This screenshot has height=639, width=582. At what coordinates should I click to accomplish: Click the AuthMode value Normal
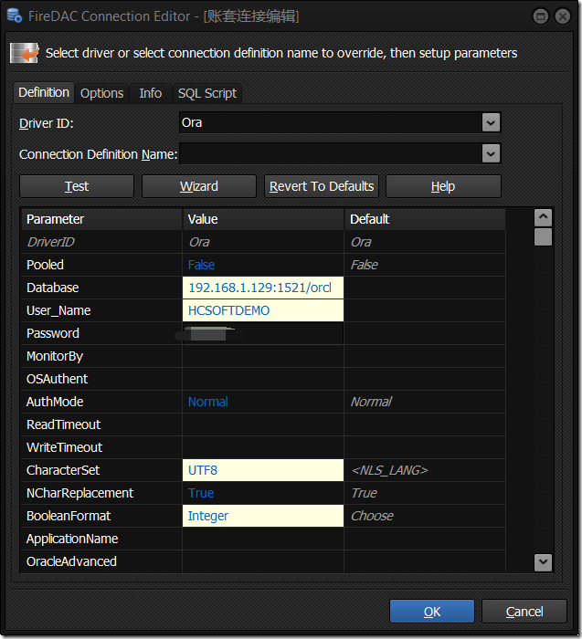point(263,402)
